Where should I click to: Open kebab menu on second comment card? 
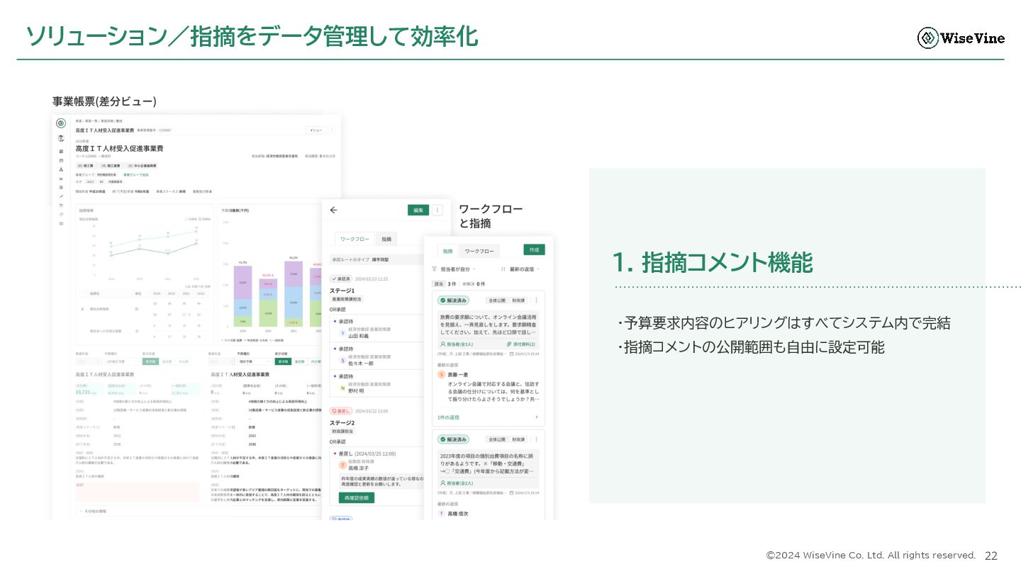(536, 439)
